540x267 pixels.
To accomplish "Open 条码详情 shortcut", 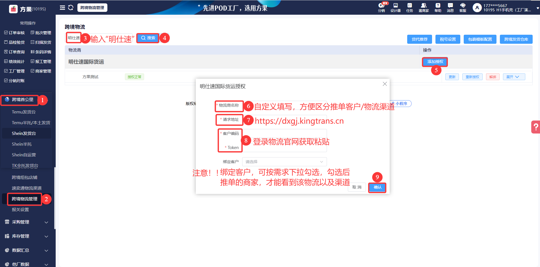I will [x=41, y=52].
